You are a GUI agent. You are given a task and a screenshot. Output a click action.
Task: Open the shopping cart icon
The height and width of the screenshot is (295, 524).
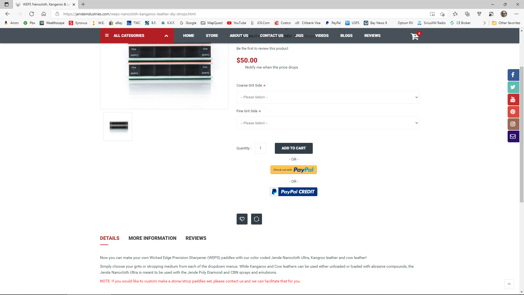coord(415,36)
